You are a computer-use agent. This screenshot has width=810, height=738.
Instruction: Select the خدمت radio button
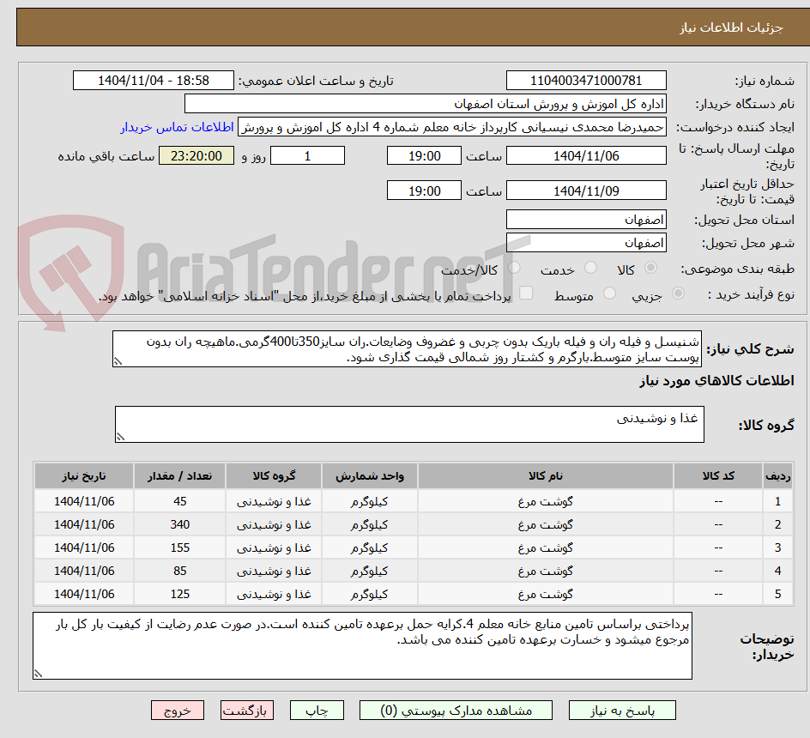coord(590,268)
